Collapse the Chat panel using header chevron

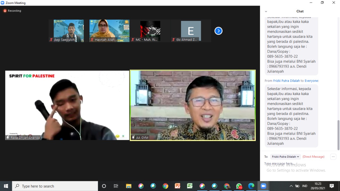pyautogui.click(x=266, y=11)
